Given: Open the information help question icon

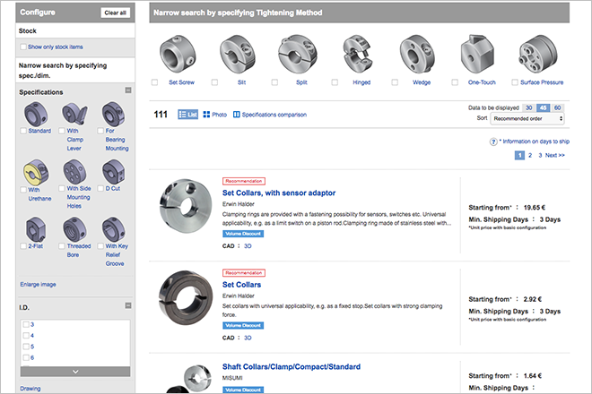Looking at the screenshot, I should [493, 141].
